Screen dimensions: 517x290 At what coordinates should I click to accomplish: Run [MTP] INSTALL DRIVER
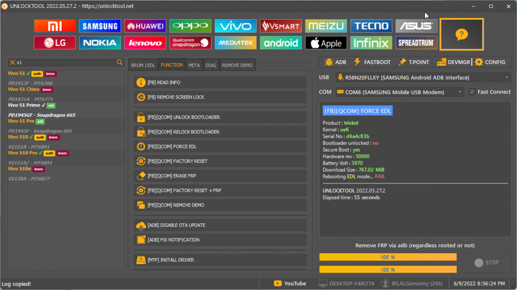220,259
